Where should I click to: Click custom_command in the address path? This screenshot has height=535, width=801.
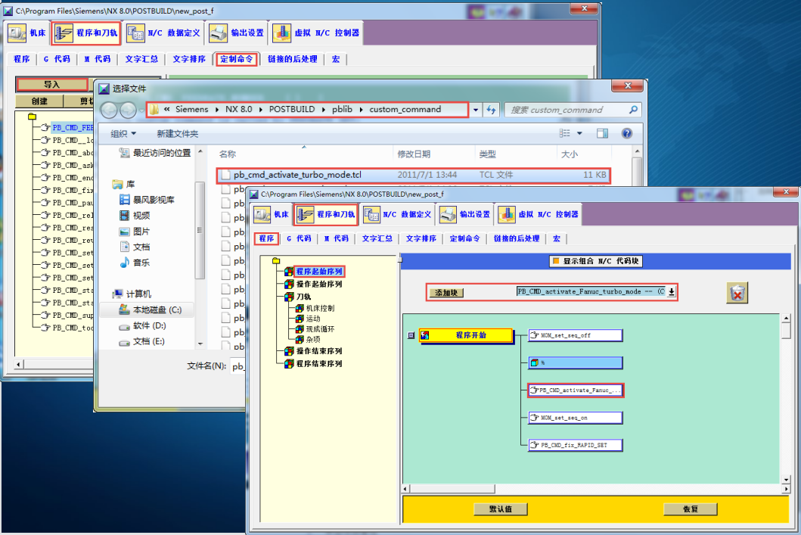click(405, 110)
